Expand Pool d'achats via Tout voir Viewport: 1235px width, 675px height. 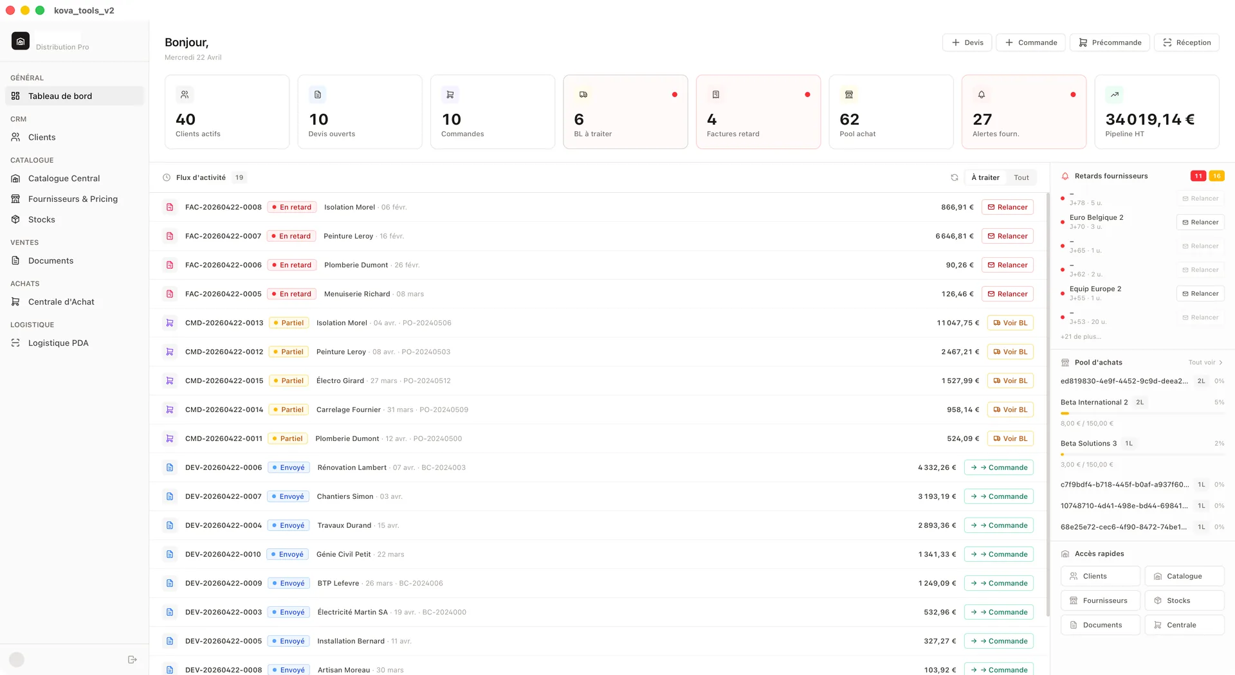coord(1205,362)
